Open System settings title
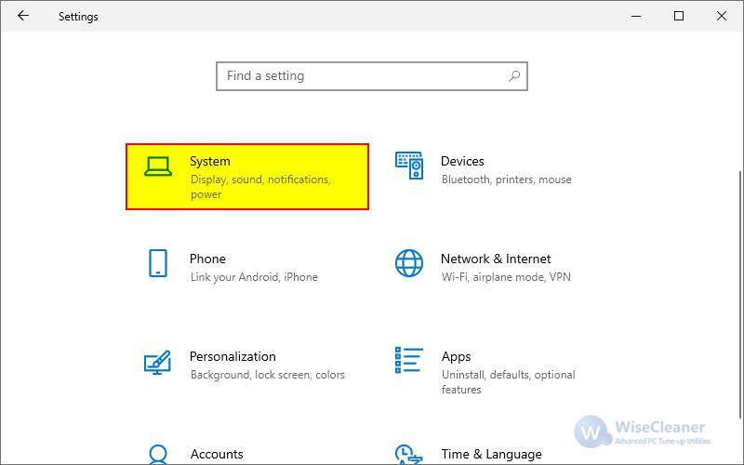The width and height of the screenshot is (744, 465). (210, 161)
